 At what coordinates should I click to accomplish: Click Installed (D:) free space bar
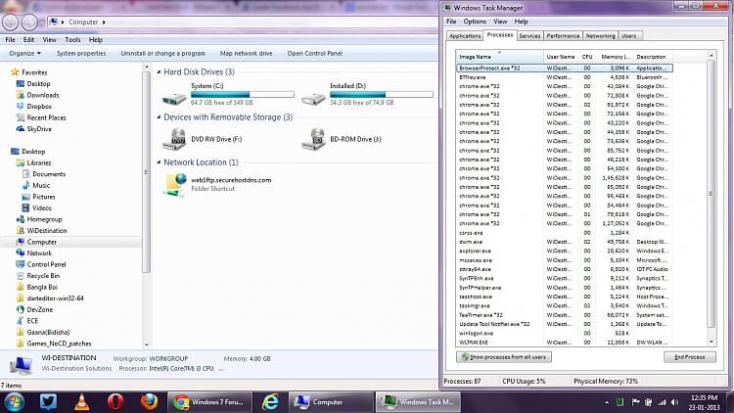point(382,94)
